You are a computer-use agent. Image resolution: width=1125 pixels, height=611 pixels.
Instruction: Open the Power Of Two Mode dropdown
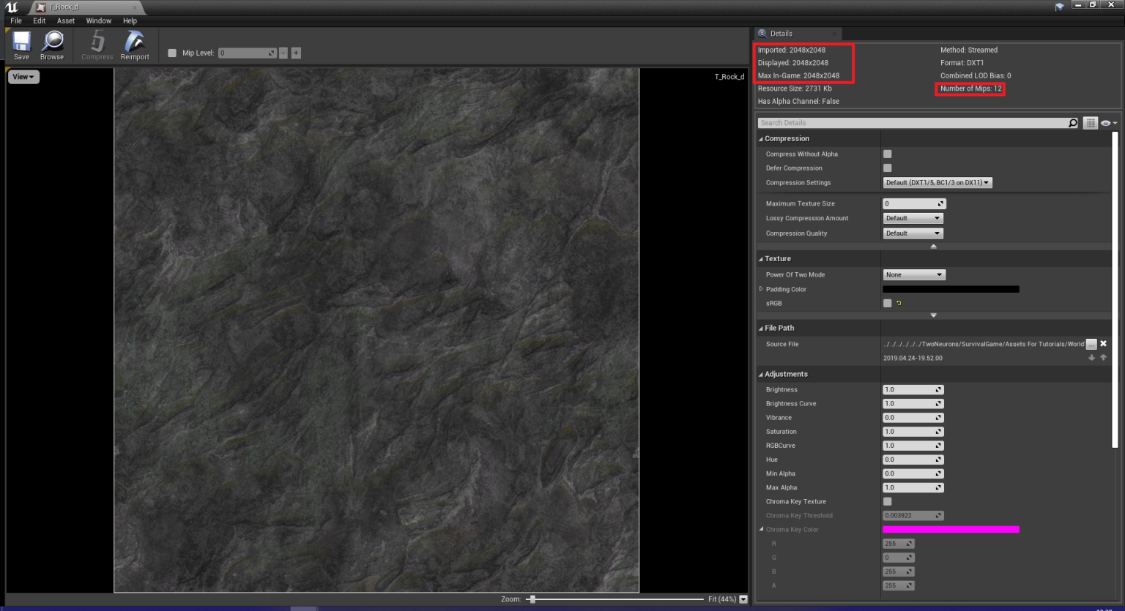point(913,274)
